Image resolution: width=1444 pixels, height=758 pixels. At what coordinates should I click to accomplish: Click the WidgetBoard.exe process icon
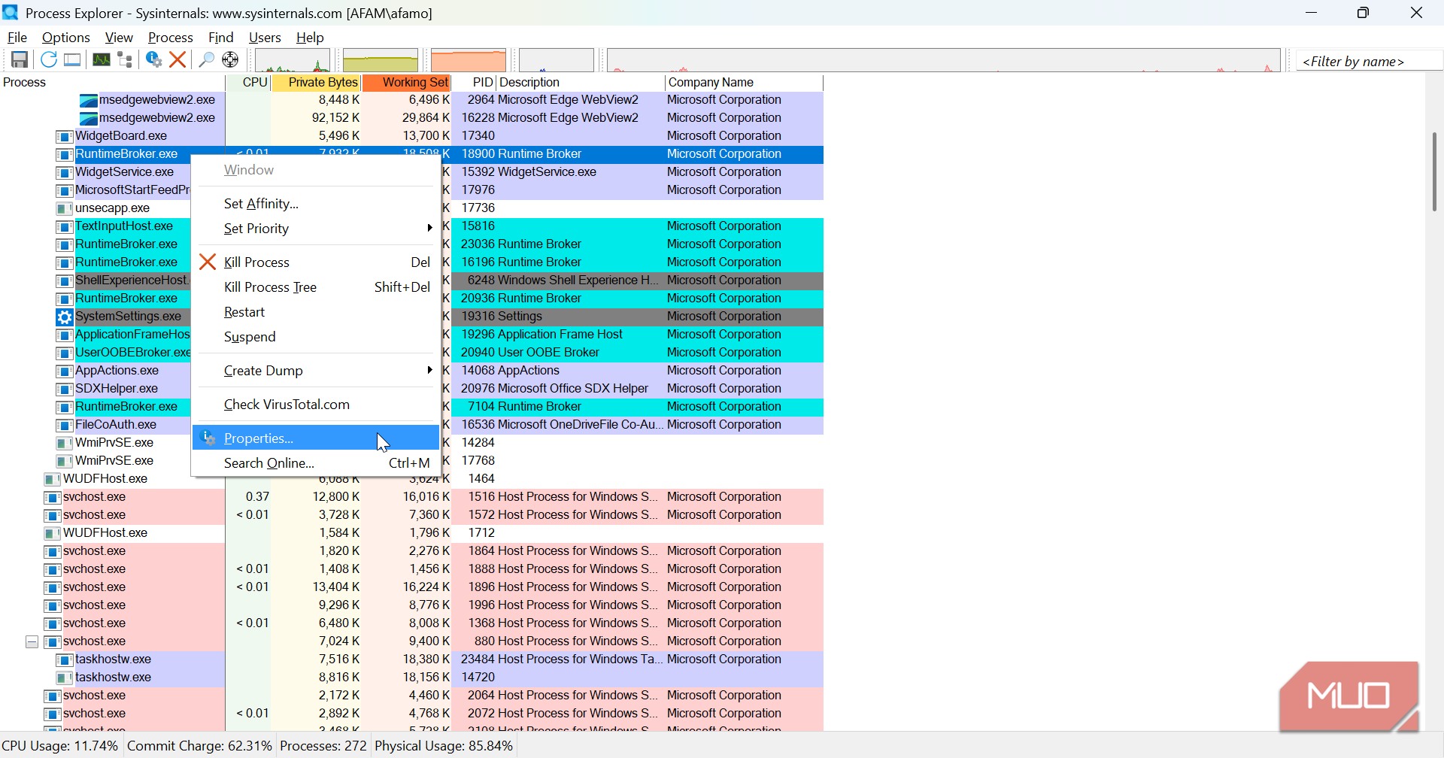click(65, 136)
